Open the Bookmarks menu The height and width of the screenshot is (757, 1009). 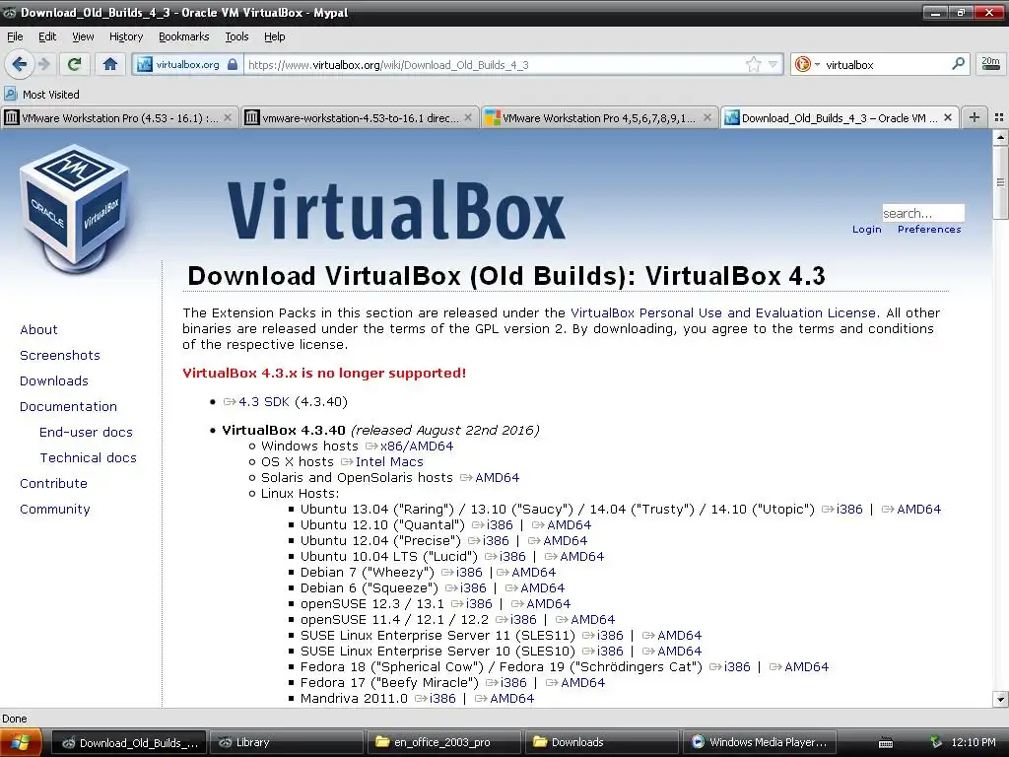pos(184,36)
